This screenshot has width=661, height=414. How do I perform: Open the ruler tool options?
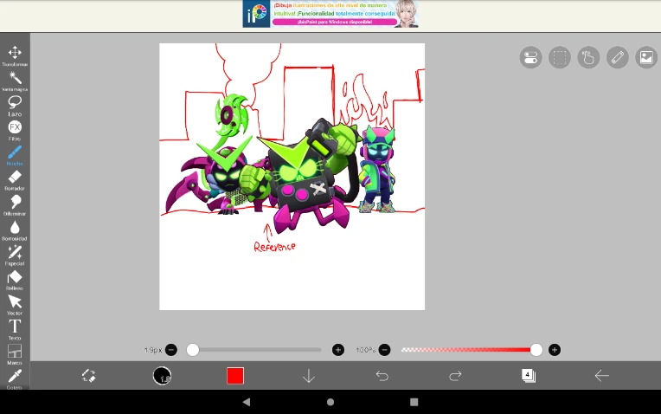pyautogui.click(x=618, y=57)
